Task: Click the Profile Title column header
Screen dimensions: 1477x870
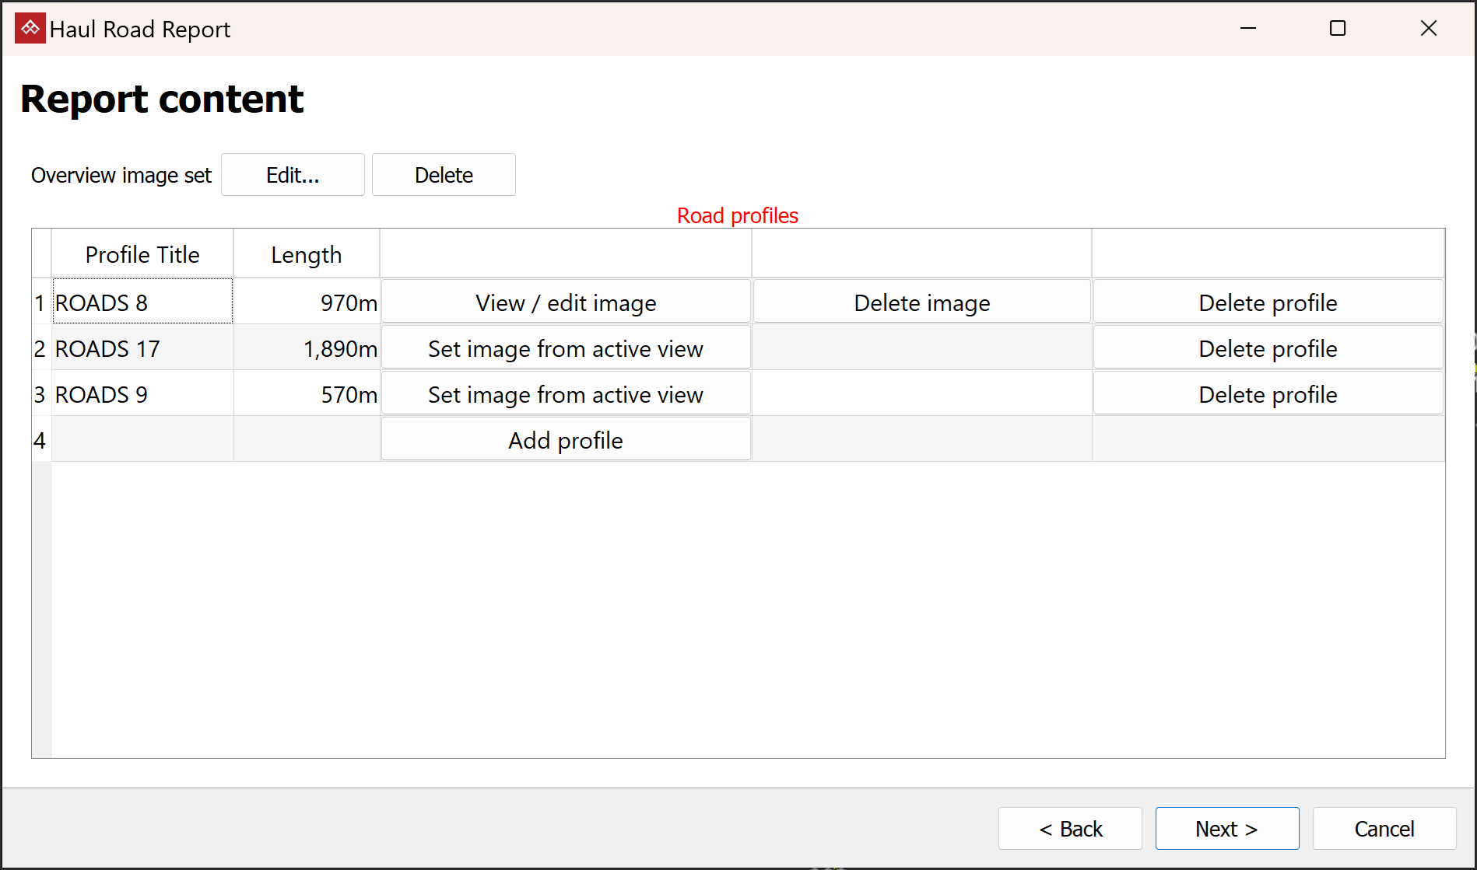Action: pos(142,254)
